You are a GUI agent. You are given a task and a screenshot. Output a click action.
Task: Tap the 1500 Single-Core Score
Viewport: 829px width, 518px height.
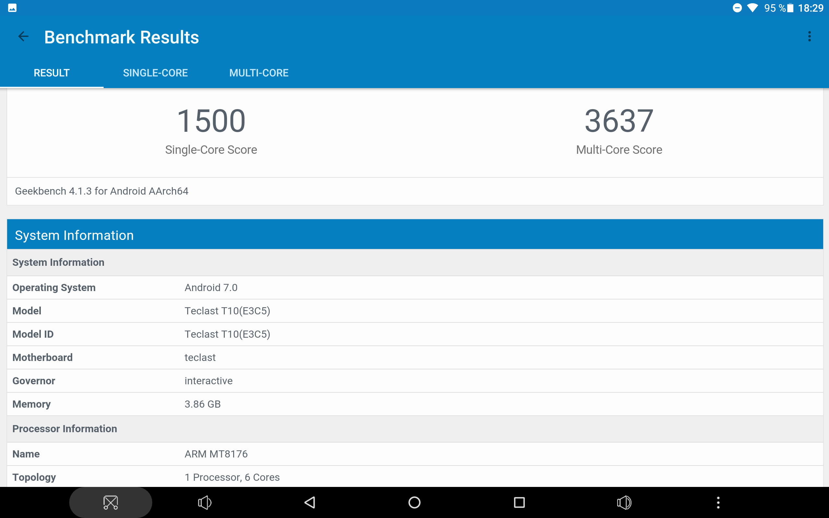click(x=211, y=120)
